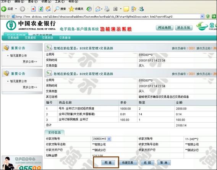Select the 交易复核 navigation tab
The width and height of the screenshot is (217, 170).
pyautogui.click(x=30, y=38)
